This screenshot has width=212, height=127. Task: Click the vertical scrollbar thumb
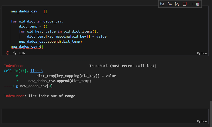[211, 114]
